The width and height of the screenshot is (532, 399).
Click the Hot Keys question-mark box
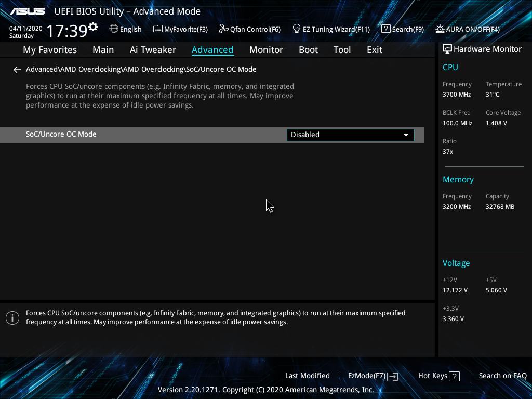(x=454, y=376)
